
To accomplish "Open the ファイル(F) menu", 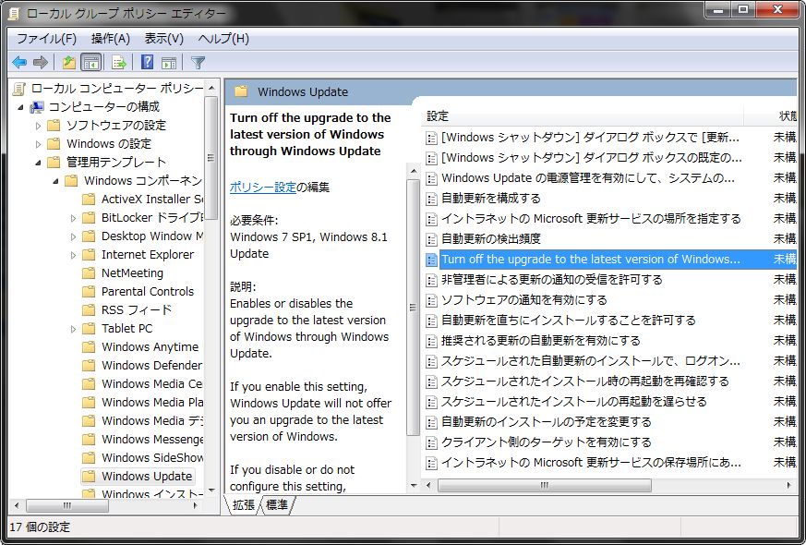I will click(46, 39).
